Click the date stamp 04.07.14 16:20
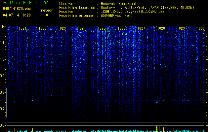Viewport: 208px width, 132px height. point(17,15)
